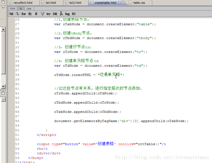Click the left panel scroll down arrow

[3, 86]
